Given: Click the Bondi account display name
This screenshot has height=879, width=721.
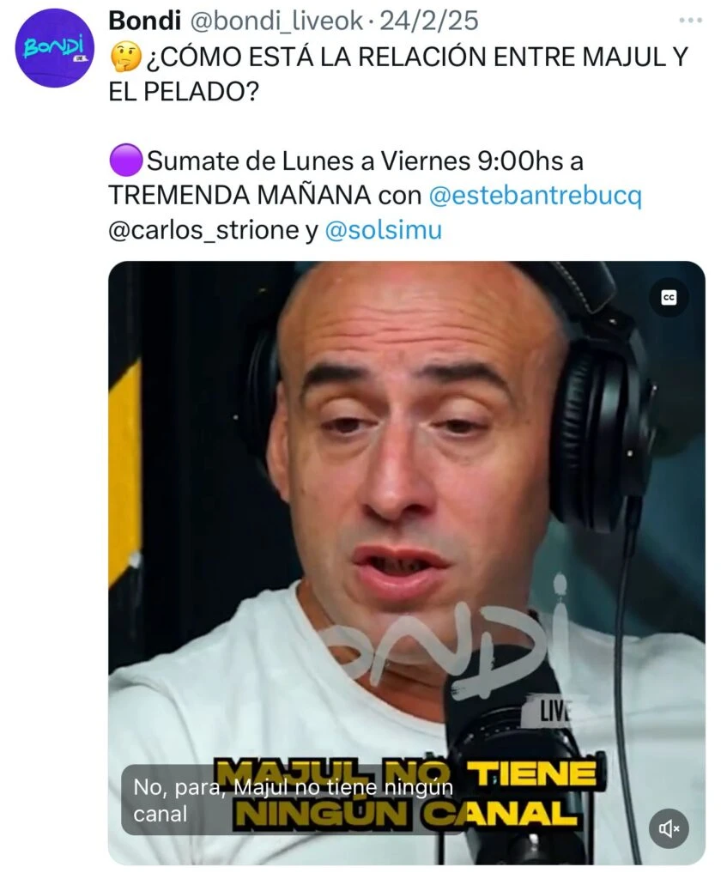Looking at the screenshot, I should 145,21.
